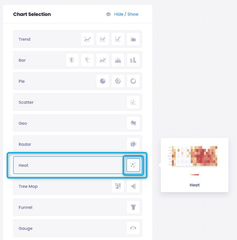Click the Heat chart preview thumbnail
237x240 pixels.
tap(195, 157)
